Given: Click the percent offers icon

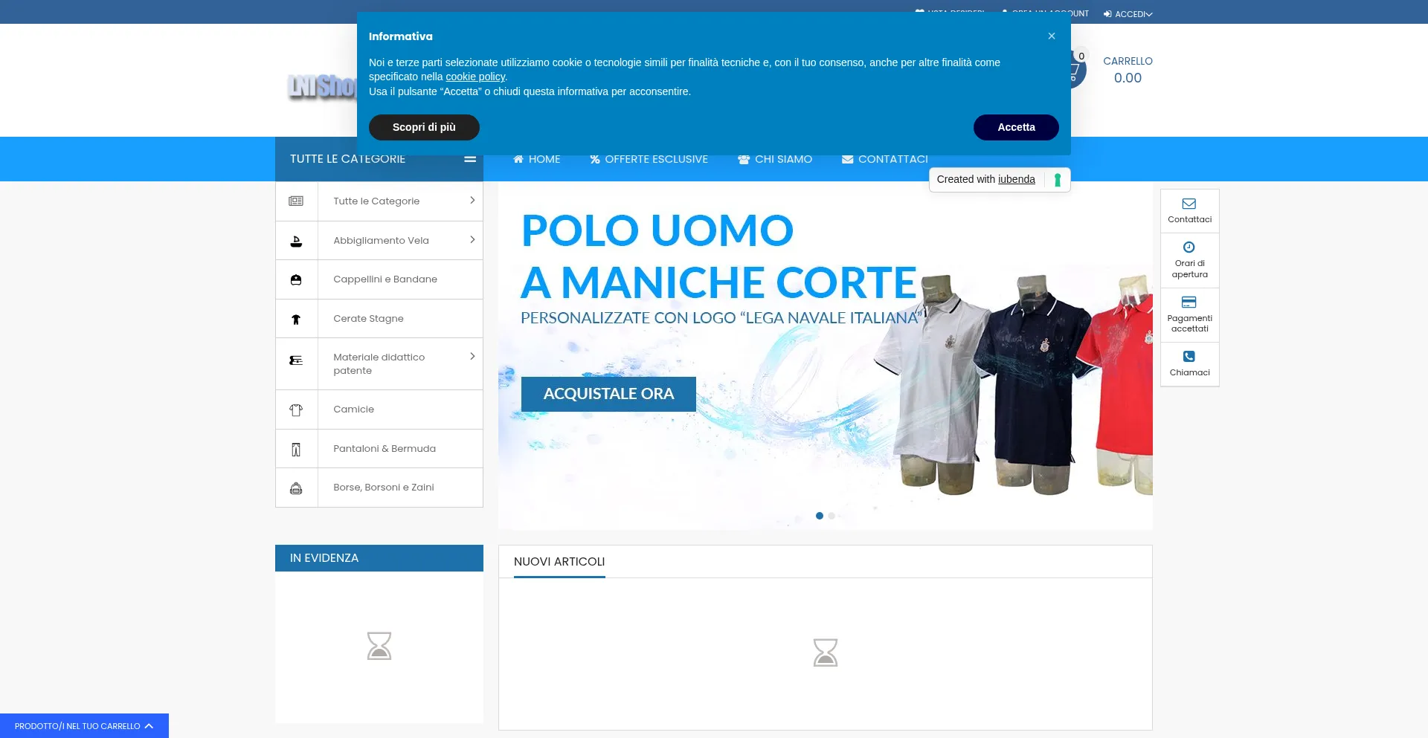Looking at the screenshot, I should (x=595, y=159).
